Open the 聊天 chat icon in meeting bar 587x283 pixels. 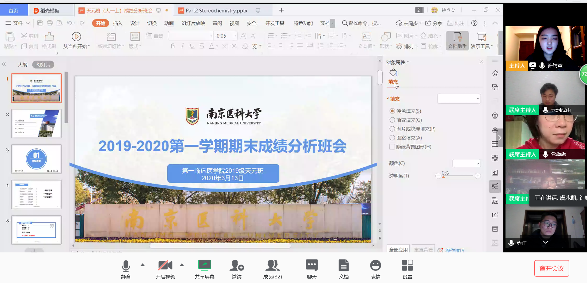click(312, 266)
